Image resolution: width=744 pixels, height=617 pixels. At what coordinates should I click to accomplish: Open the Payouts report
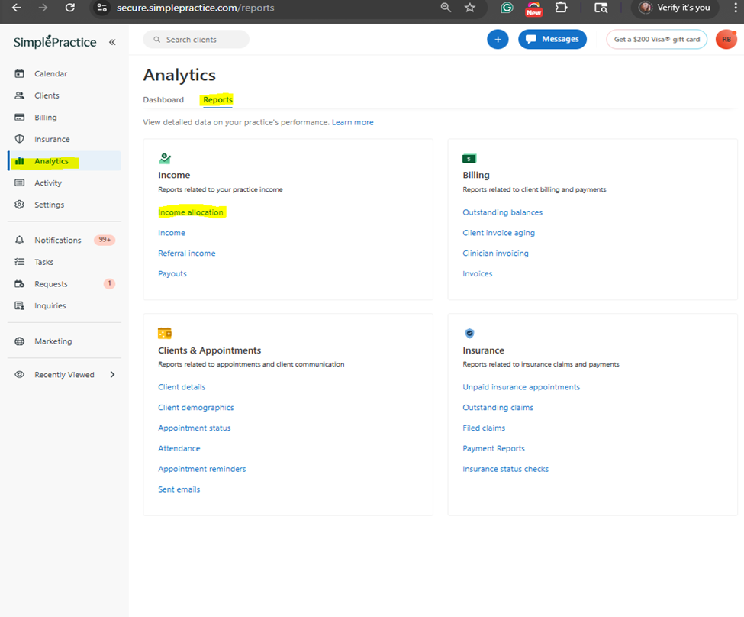[x=172, y=273]
